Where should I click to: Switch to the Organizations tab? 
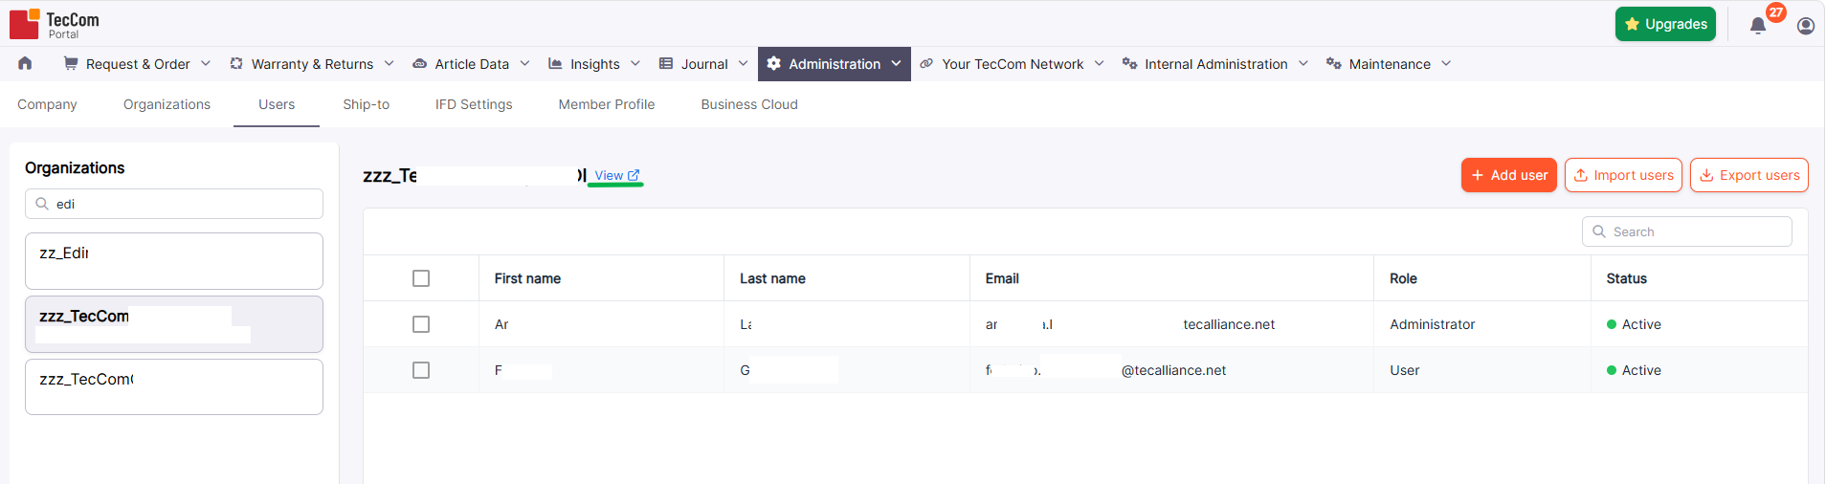(167, 104)
